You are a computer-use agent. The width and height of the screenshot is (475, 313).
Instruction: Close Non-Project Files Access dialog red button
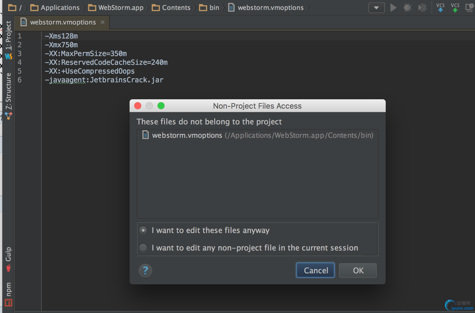[x=138, y=106]
